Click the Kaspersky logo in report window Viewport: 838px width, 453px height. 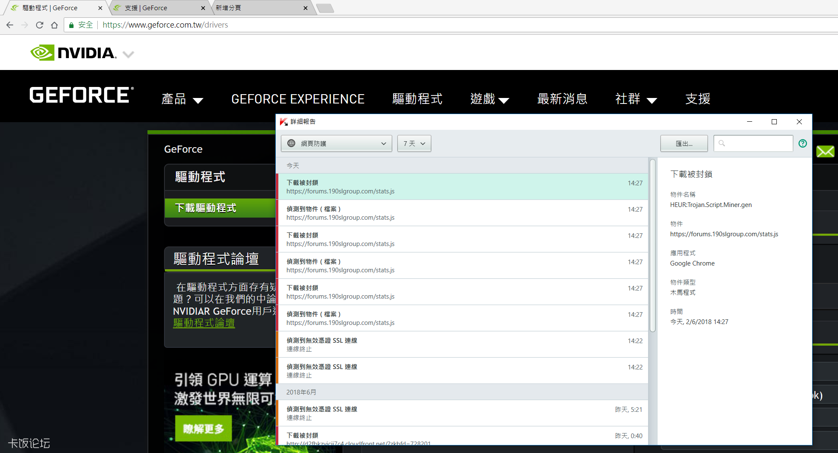pos(283,122)
